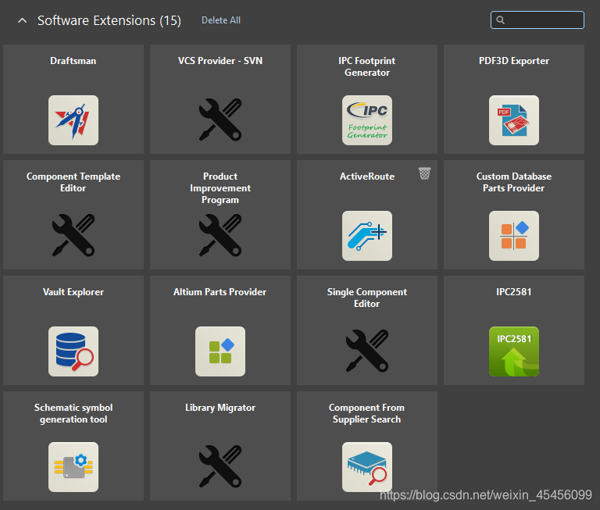Open the IPC Footprint Generator icon
The image size is (600, 510).
click(x=367, y=120)
